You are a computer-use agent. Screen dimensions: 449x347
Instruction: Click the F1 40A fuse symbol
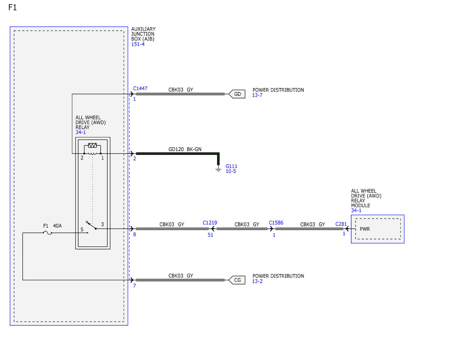[x=48, y=233]
